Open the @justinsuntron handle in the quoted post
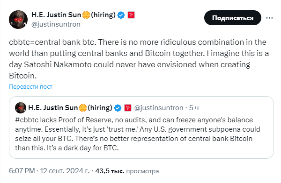Image resolution: width=281 pixels, height=183 pixels. click(159, 108)
